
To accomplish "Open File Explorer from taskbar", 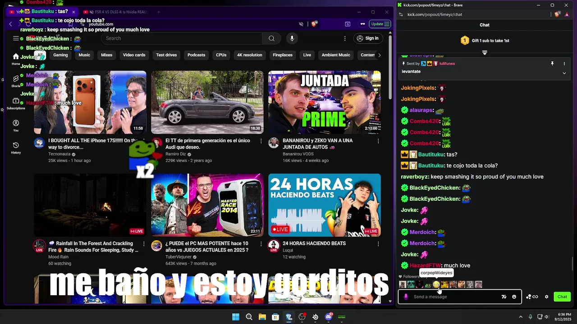I will tap(262, 317).
